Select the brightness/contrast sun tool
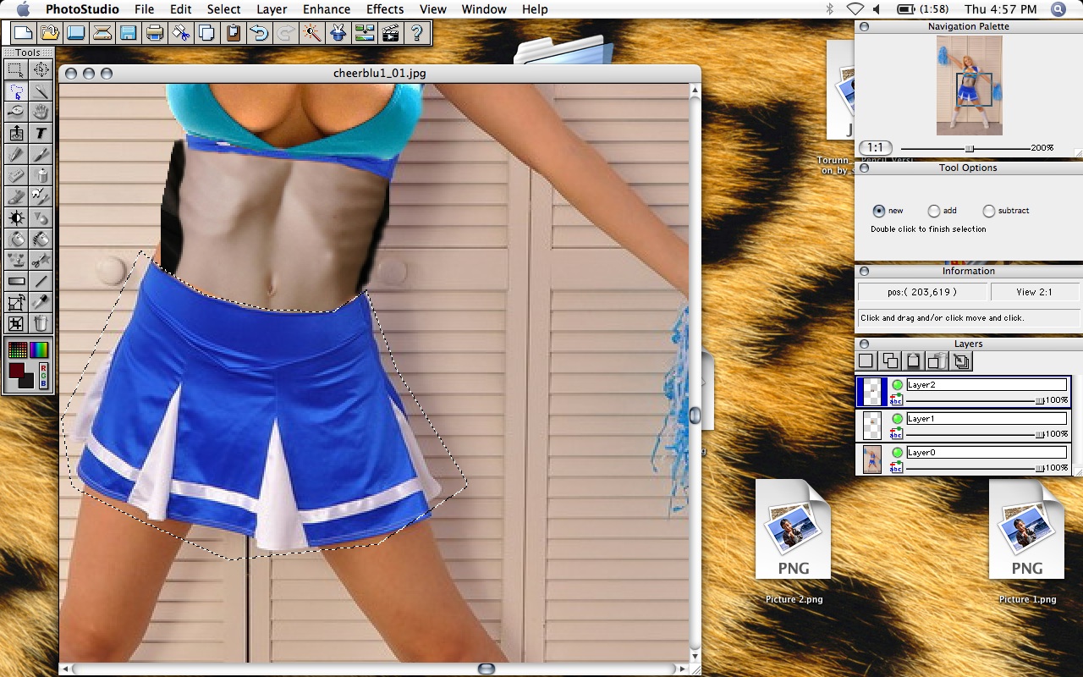Screen dimensions: 1083x677 click(x=16, y=217)
